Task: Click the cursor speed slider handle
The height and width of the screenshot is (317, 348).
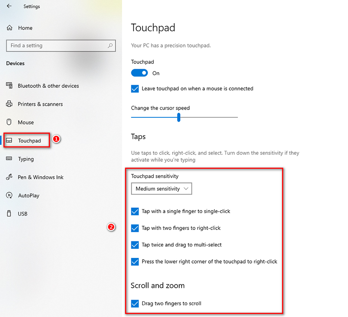Action: coord(179,117)
